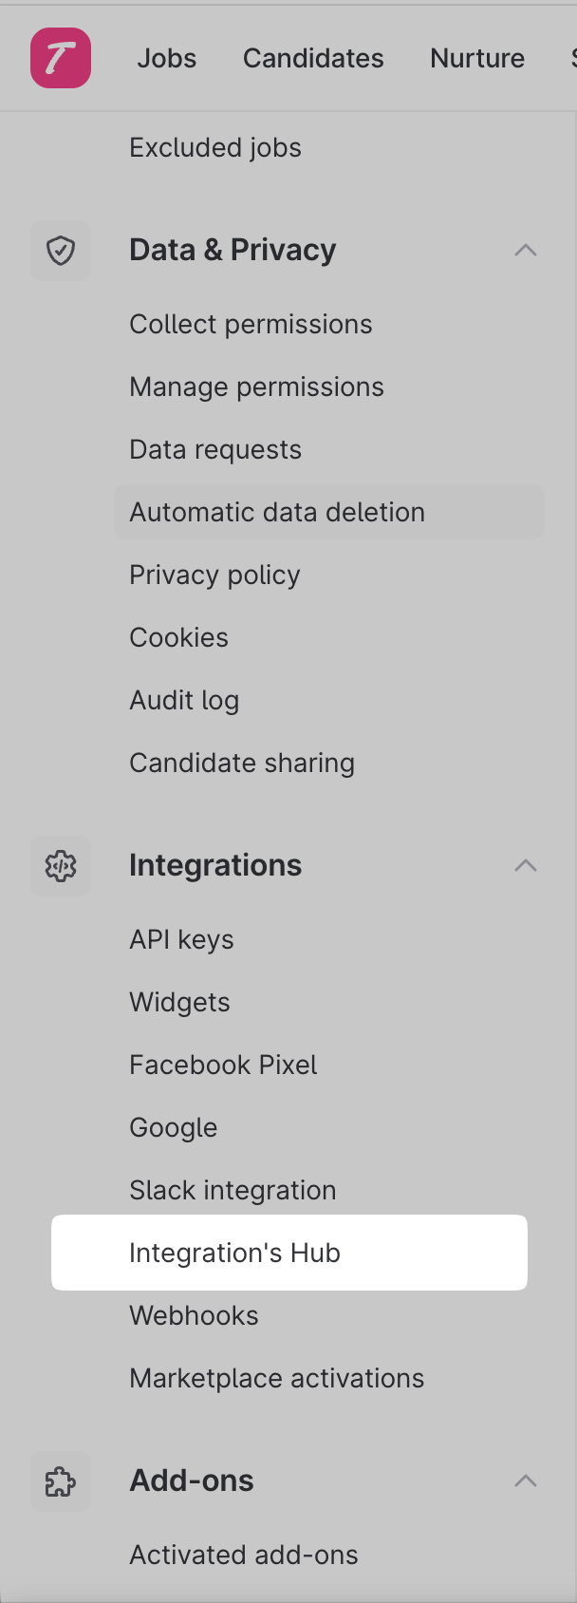Open Excluded jobs settings

pyautogui.click(x=215, y=148)
